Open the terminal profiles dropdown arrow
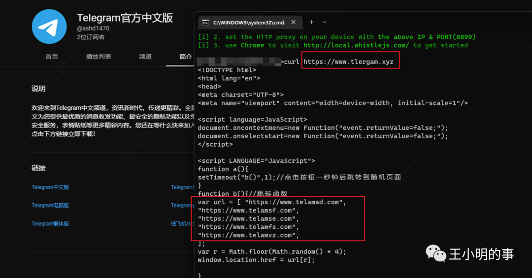 (x=324, y=22)
